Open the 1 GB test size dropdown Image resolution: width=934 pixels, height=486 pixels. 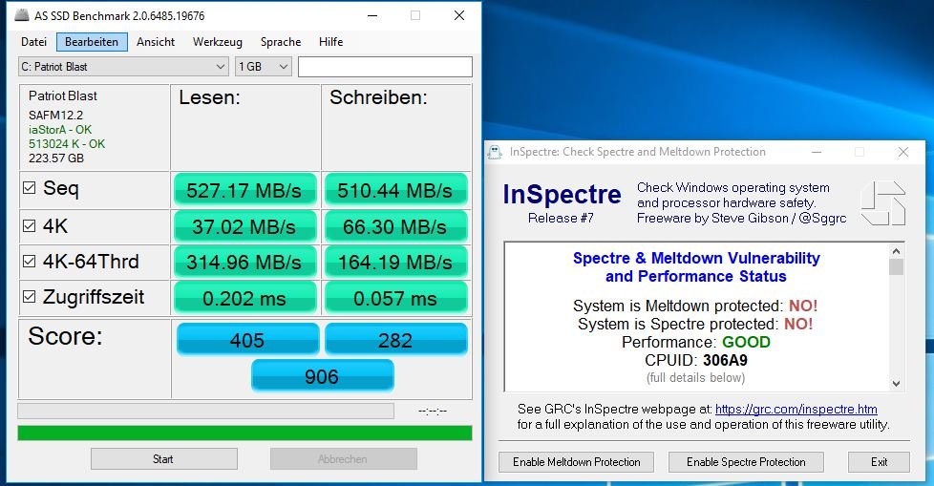tap(263, 67)
